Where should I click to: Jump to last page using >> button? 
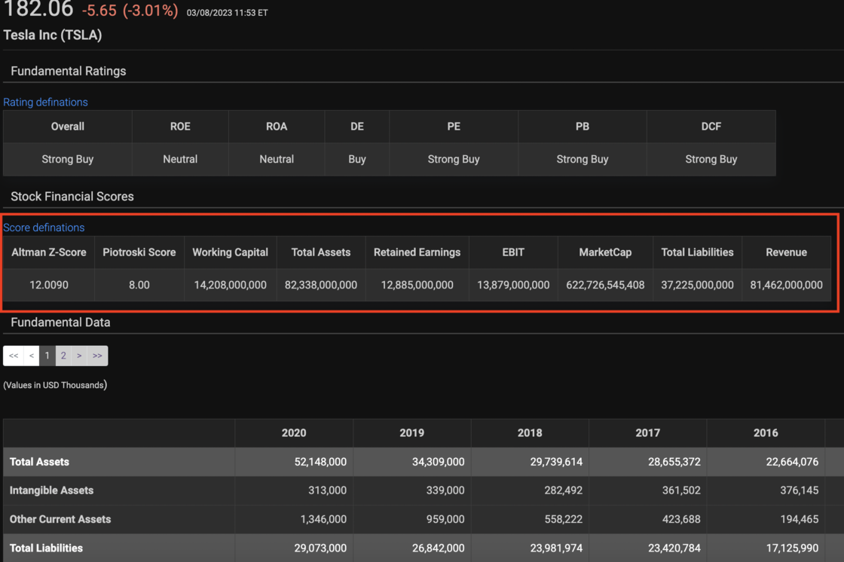coord(97,356)
